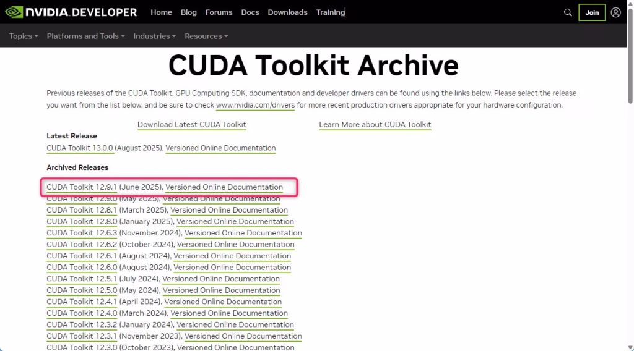Screen dimensions: 634x351
Task: Follow the www.nvidia.com/drivers link
Action: (255, 105)
